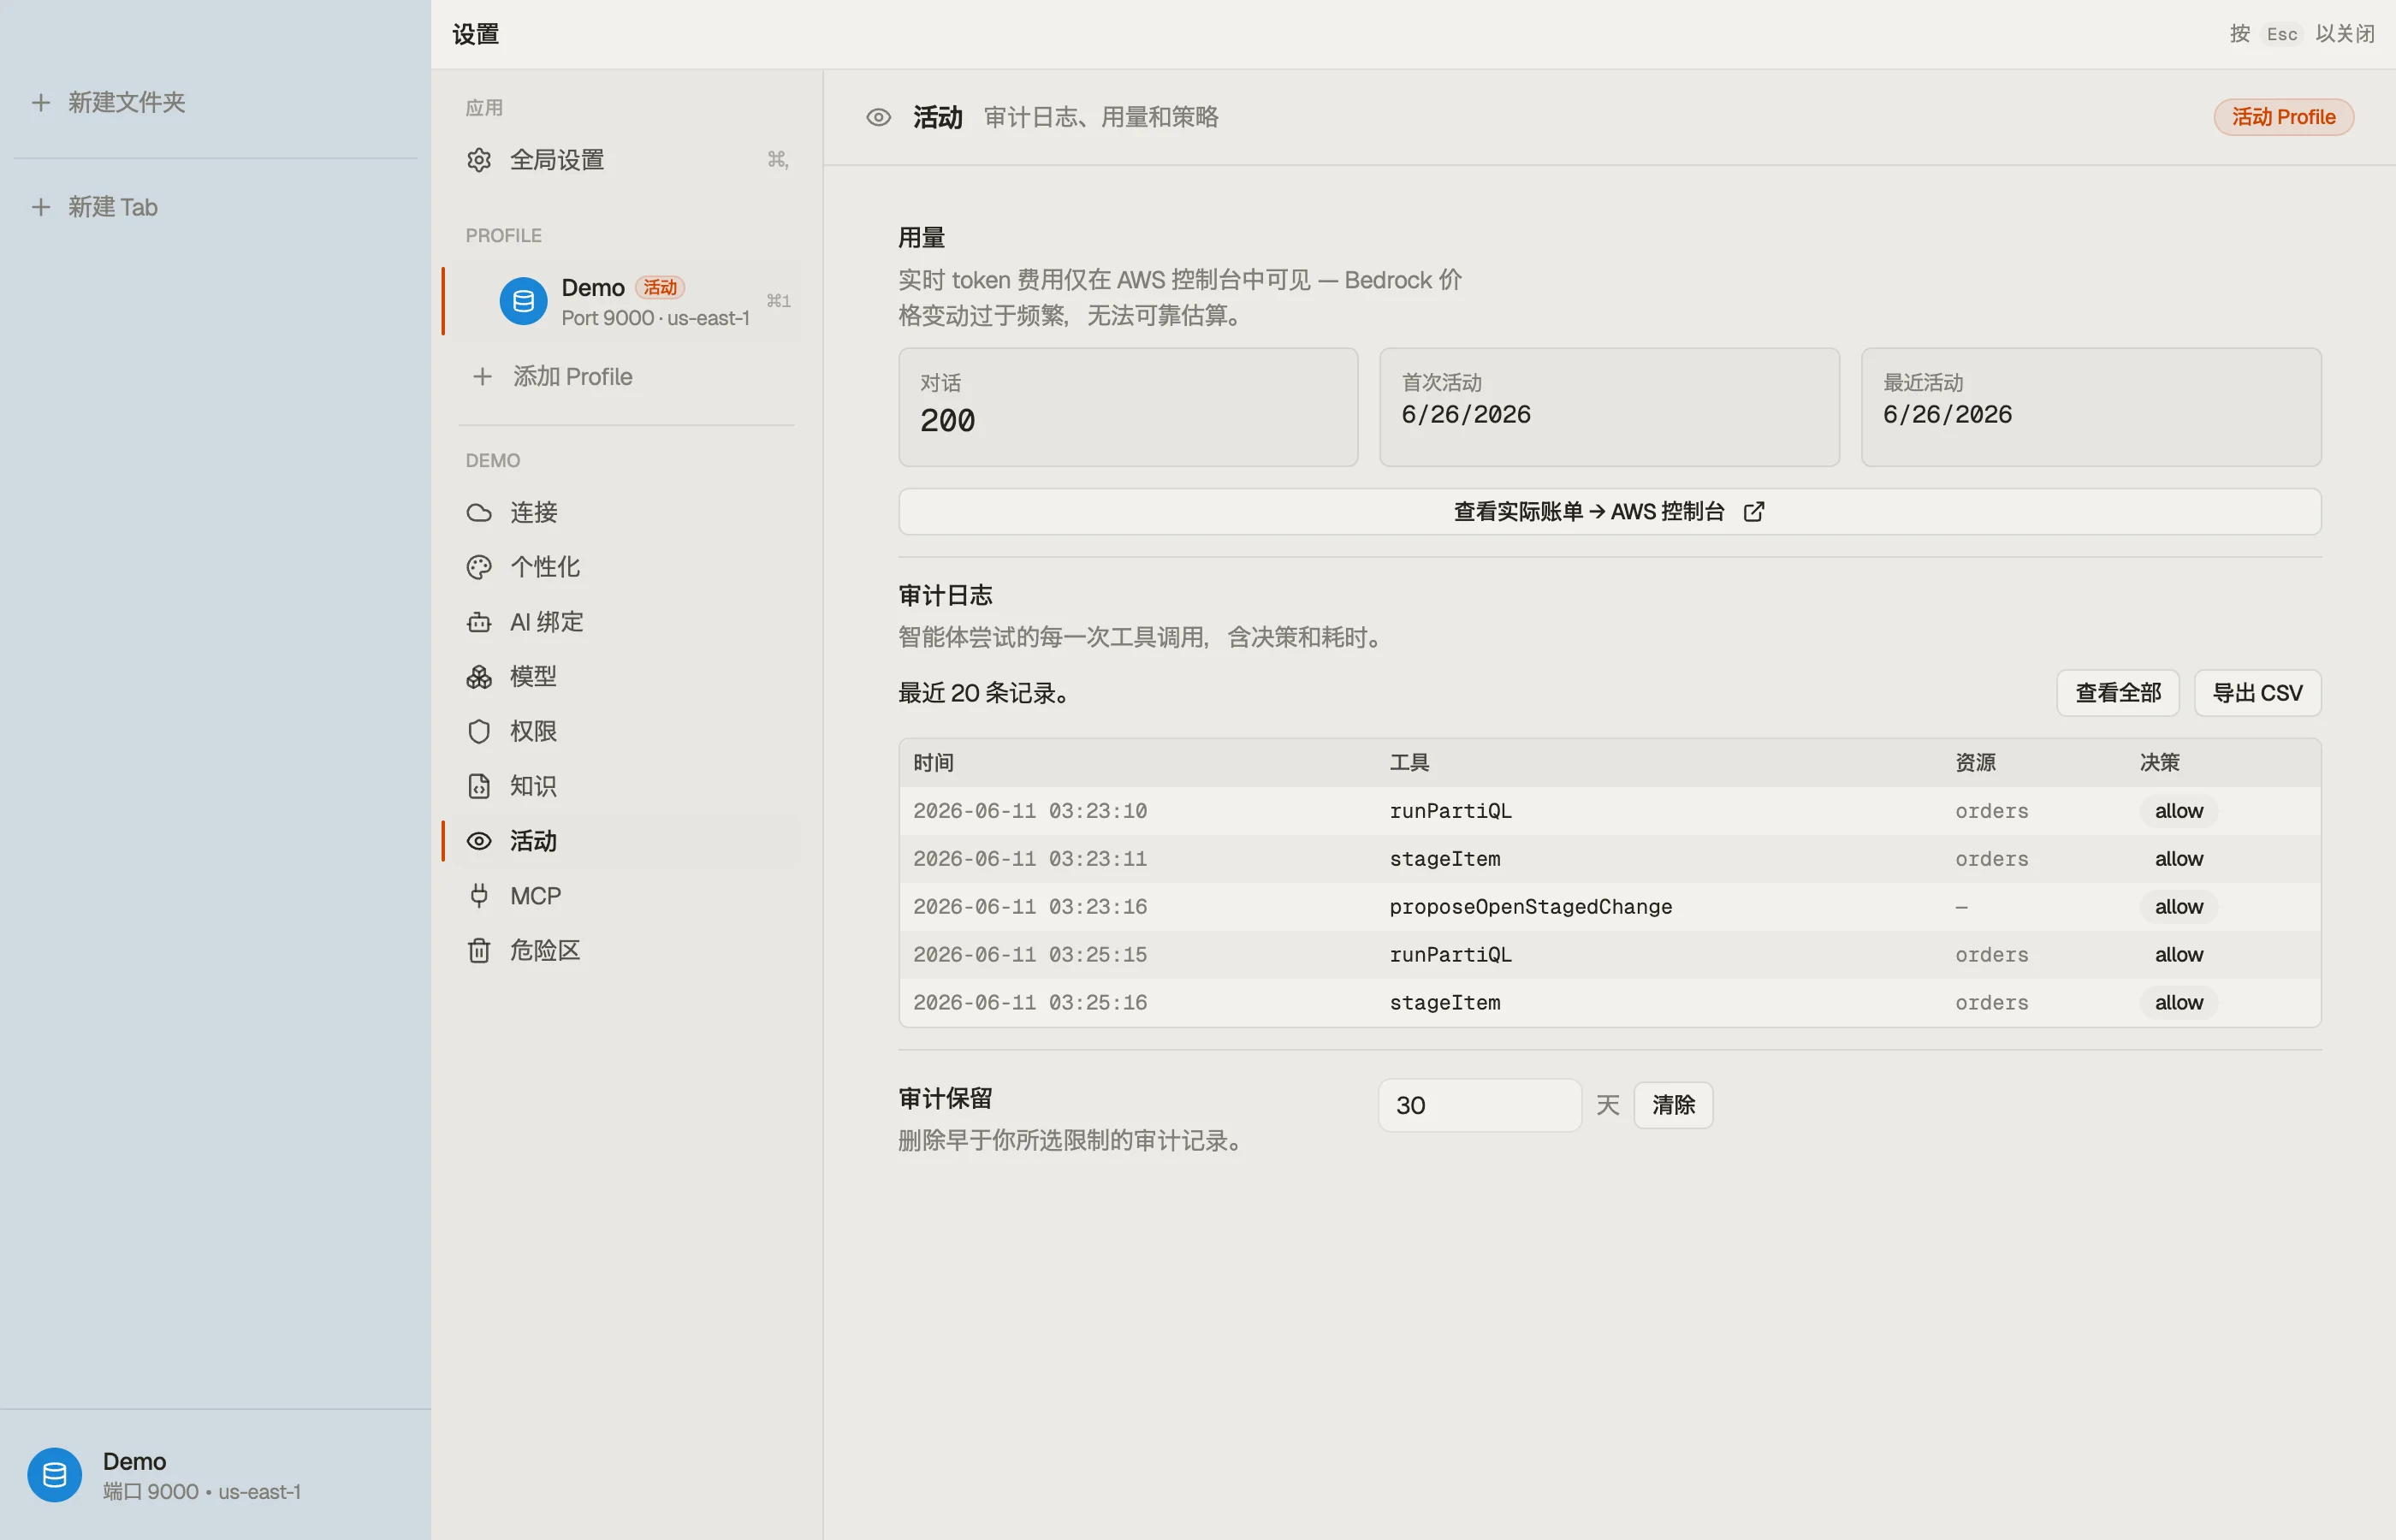Click the document icon for 知识
The width and height of the screenshot is (2396, 1540).
pos(479,786)
